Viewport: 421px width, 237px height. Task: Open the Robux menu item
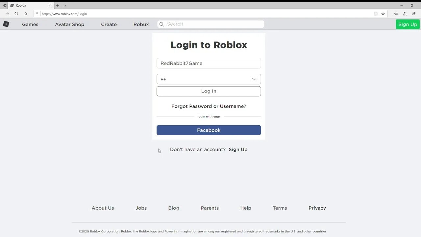(141, 24)
